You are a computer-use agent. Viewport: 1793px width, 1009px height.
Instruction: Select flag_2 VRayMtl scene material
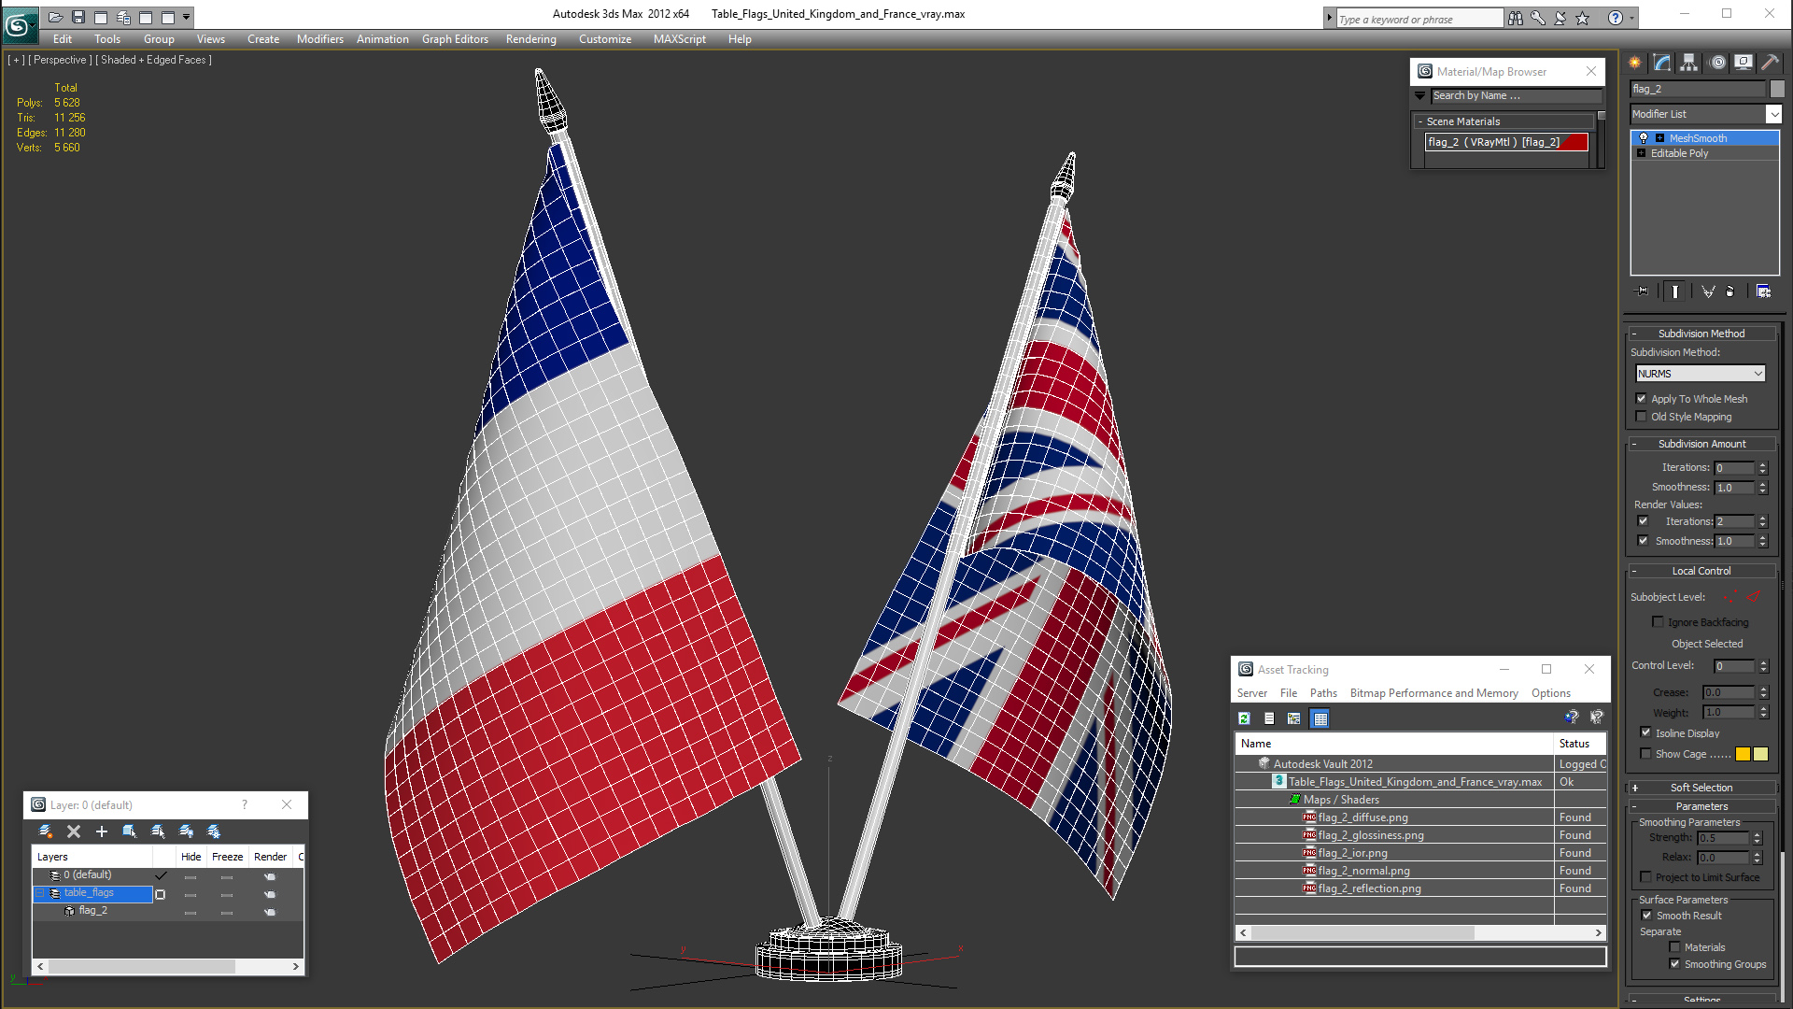[1506, 142]
